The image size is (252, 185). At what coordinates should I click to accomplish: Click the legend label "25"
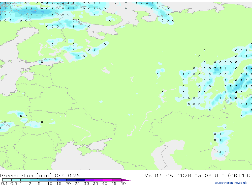77,183
